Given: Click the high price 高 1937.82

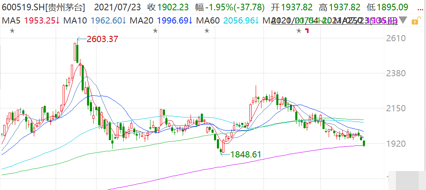Looking at the screenshot, I should coord(340,7).
